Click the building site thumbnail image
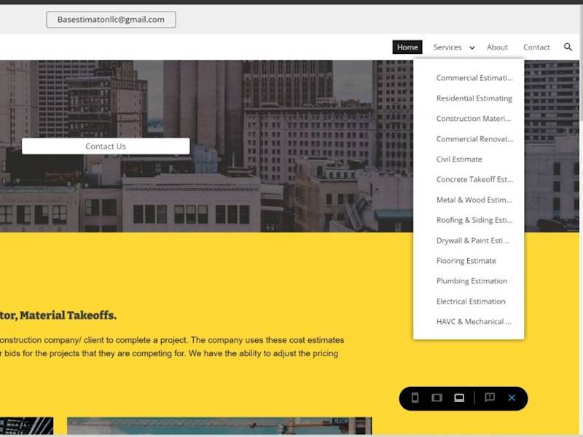583x437 pixels. 219,426
